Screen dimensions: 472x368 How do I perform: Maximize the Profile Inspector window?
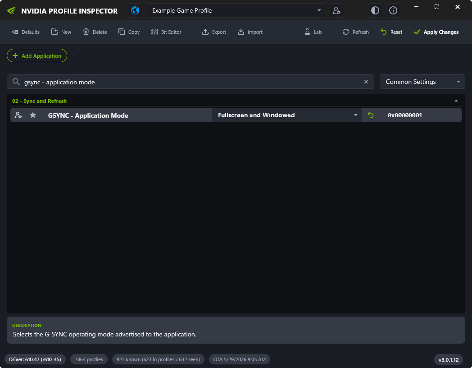pyautogui.click(x=437, y=7)
